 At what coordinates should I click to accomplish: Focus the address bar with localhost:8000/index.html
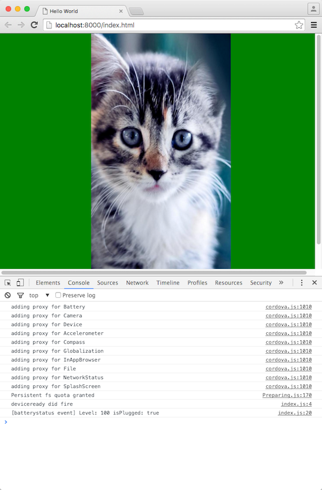point(174,25)
